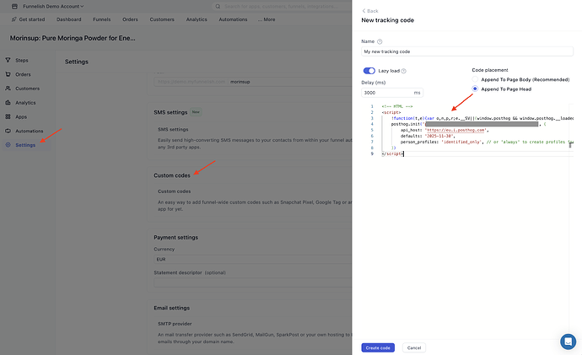Expand the More menu in top navigation
The image size is (582, 355).
pyautogui.click(x=267, y=19)
